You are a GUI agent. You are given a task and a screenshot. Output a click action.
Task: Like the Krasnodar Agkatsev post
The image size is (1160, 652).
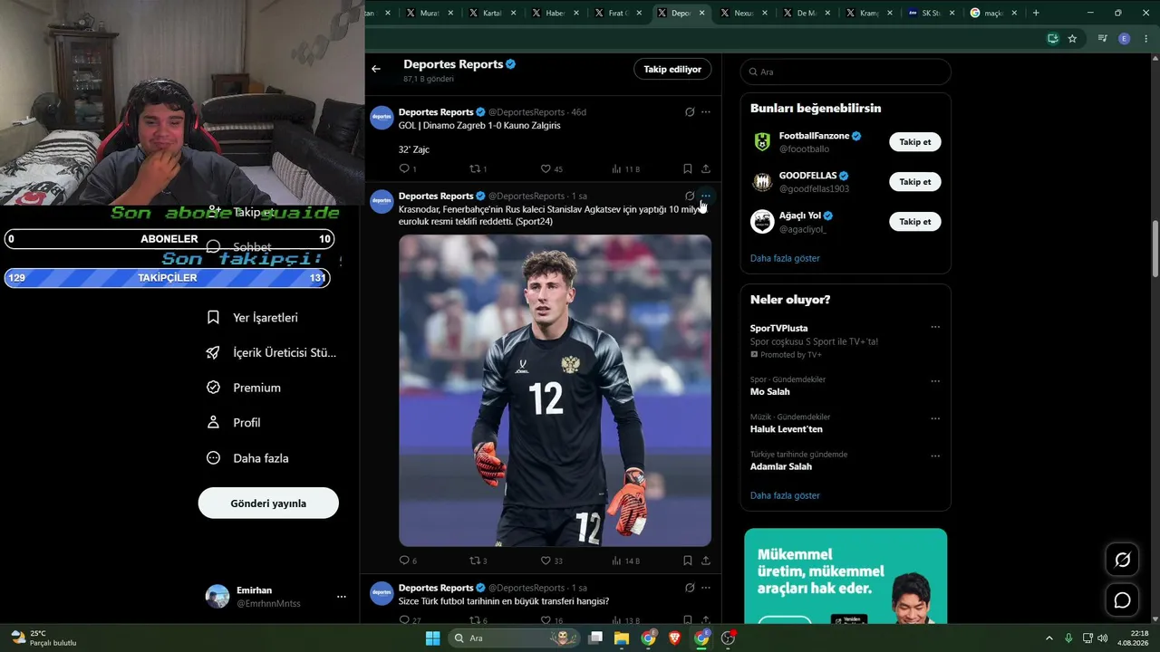[x=546, y=561]
